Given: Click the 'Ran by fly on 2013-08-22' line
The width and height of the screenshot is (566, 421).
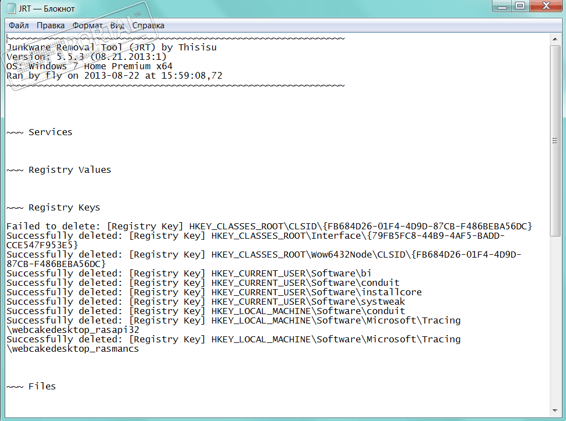Looking at the screenshot, I should pyautogui.click(x=115, y=75).
